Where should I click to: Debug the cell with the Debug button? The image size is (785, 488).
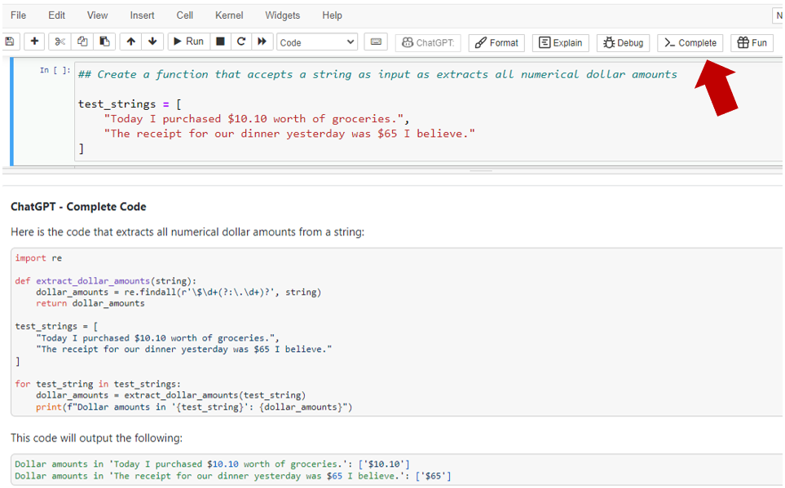623,42
